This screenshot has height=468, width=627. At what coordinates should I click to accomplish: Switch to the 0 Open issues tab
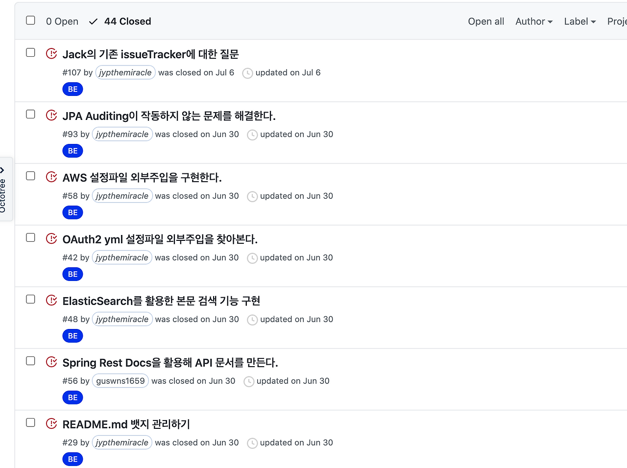(62, 22)
